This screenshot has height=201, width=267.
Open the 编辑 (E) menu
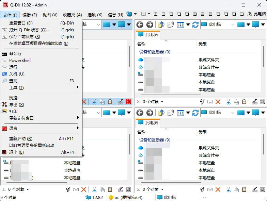point(30,15)
